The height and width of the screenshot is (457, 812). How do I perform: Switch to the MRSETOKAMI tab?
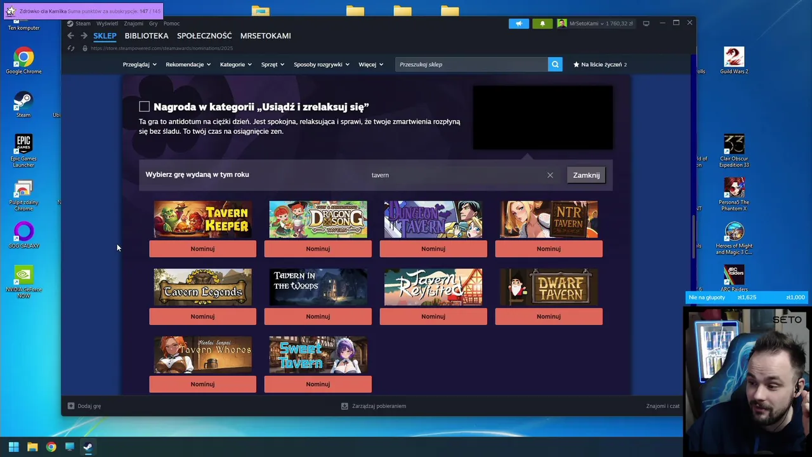[x=266, y=36]
